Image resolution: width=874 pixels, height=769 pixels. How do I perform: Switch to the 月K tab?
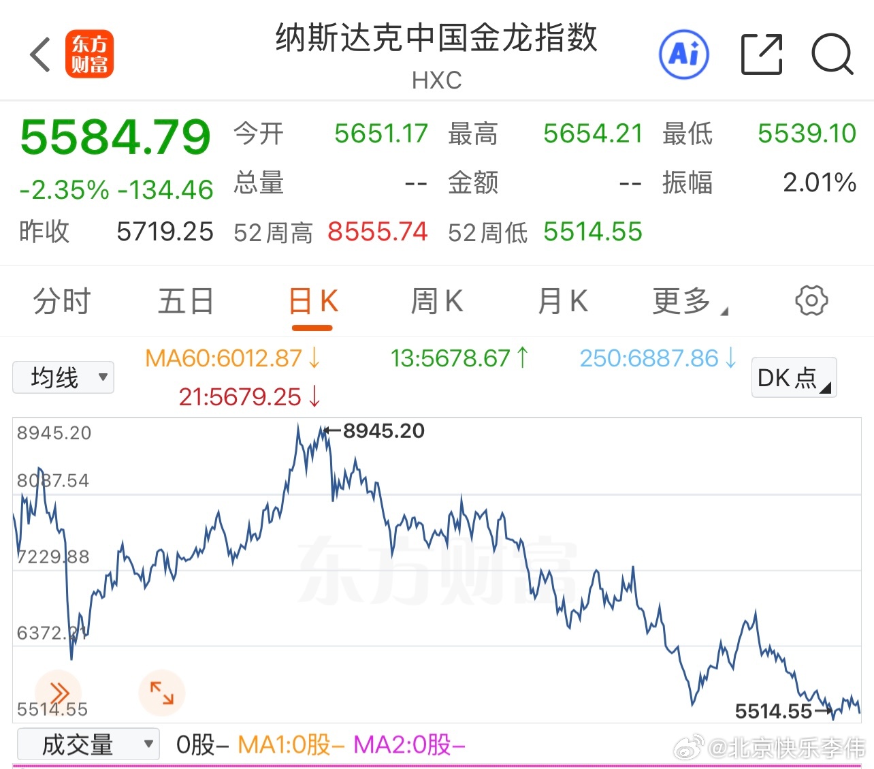pos(563,301)
